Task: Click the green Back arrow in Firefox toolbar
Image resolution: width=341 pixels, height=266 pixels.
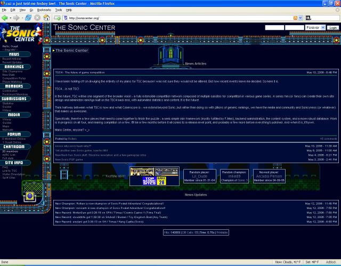Action: 4,18
